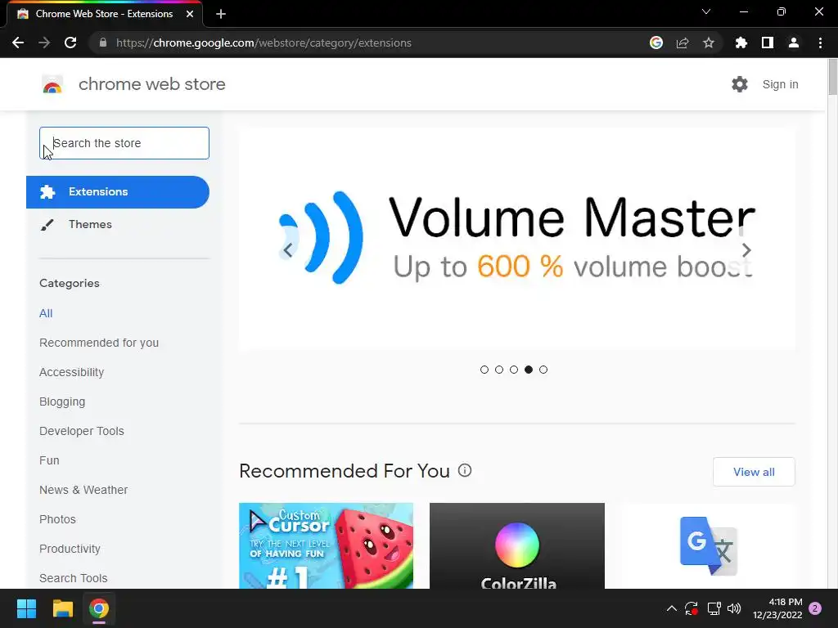Open the ColorZilla extension card
The image size is (838, 628).
click(x=517, y=545)
